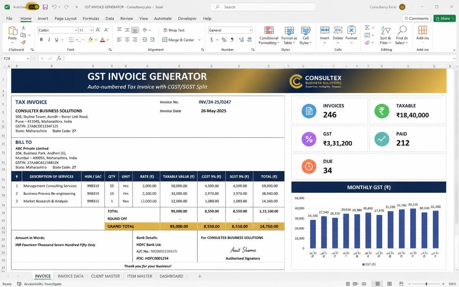The width and height of the screenshot is (459, 287).
Task: Toggle the highlighted Bottom Align button
Action: point(135,30)
